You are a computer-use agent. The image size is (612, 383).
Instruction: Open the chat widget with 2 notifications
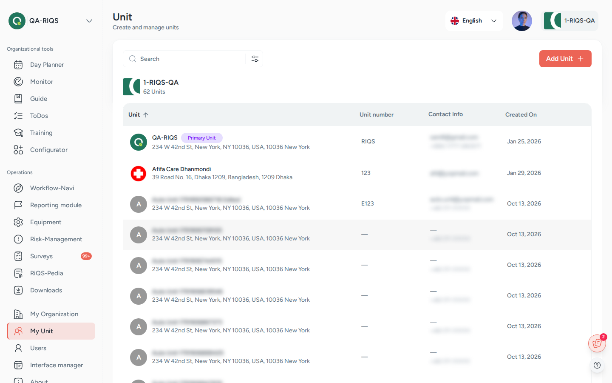[x=597, y=343]
